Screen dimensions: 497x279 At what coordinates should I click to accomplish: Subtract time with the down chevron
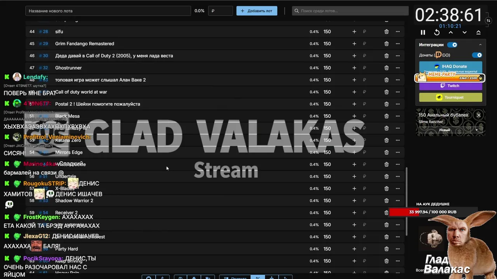(x=464, y=33)
